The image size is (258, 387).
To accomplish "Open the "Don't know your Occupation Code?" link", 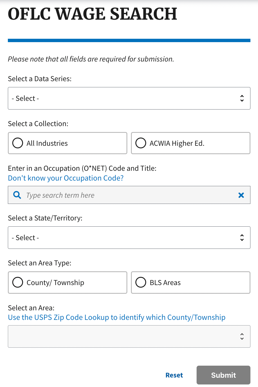I will [x=66, y=178].
